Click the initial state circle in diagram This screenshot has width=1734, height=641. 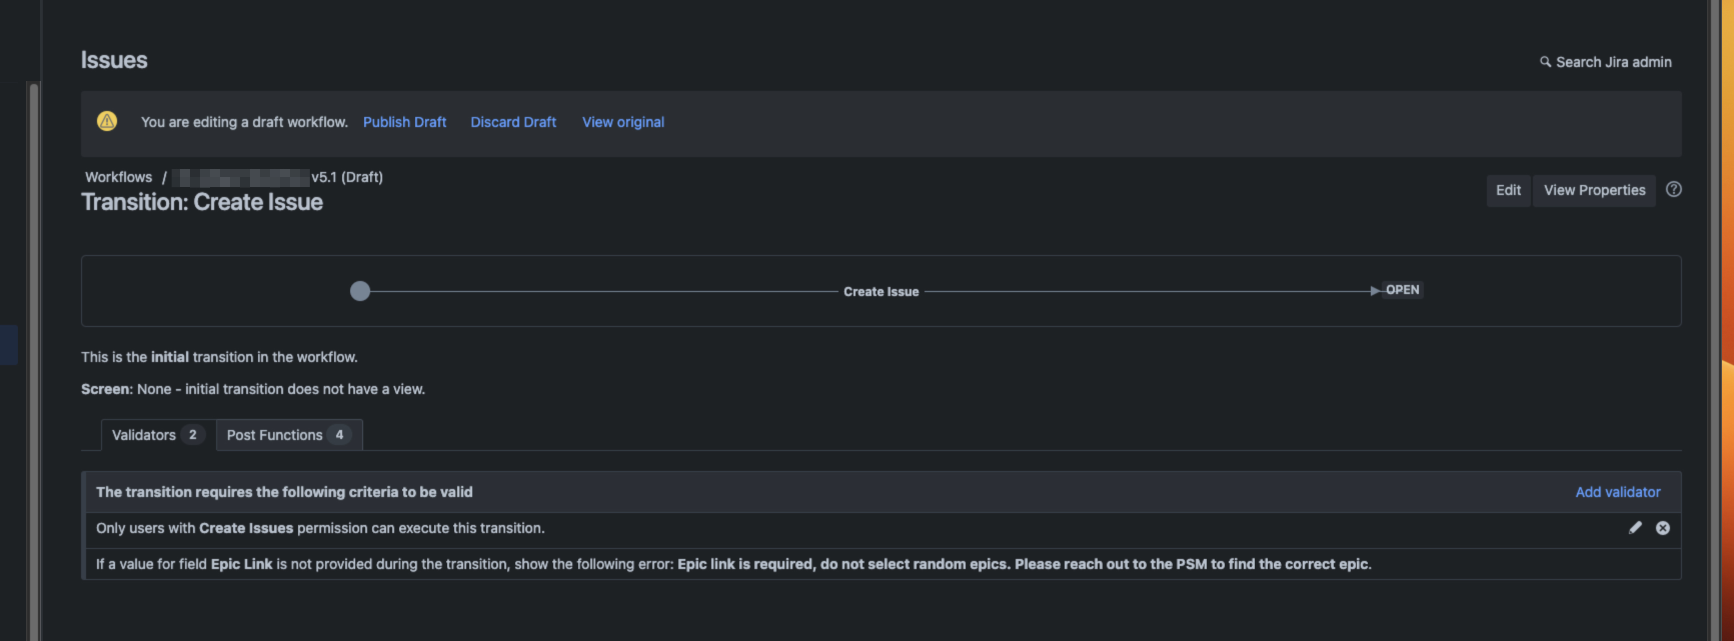coord(360,291)
